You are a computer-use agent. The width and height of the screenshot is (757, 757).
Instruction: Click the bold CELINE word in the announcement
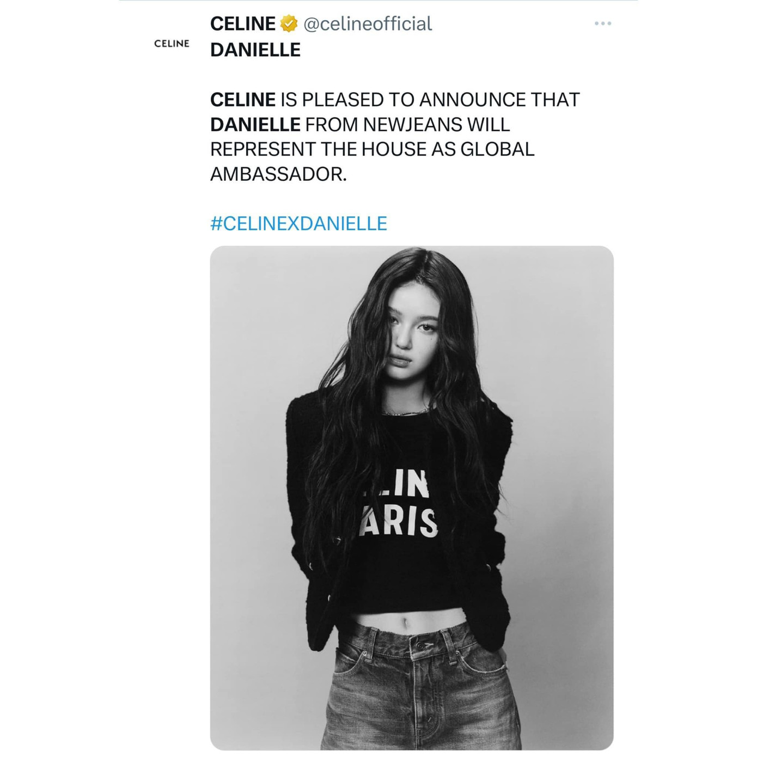click(x=243, y=100)
